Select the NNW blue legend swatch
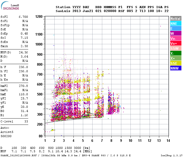The width and height of the screenshot is (183, 157). click(x=176, y=68)
